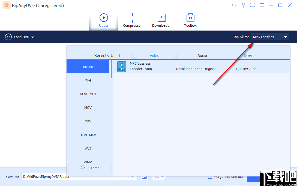
Task: Open the Ripper module
Action: tap(104, 21)
